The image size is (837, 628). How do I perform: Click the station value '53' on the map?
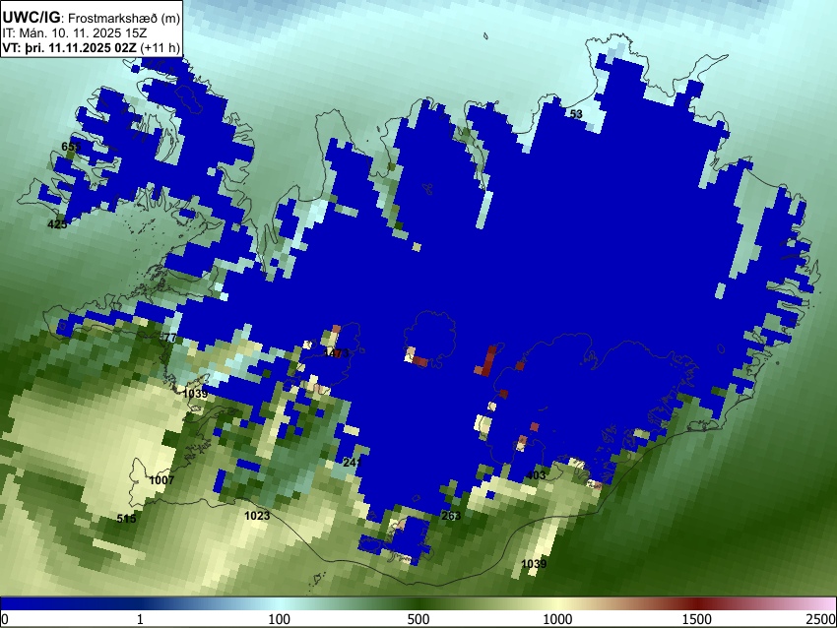pos(576,114)
